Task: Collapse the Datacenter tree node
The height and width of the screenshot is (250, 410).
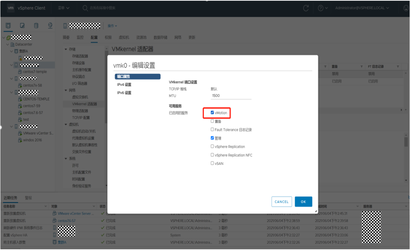Action: click(8, 44)
